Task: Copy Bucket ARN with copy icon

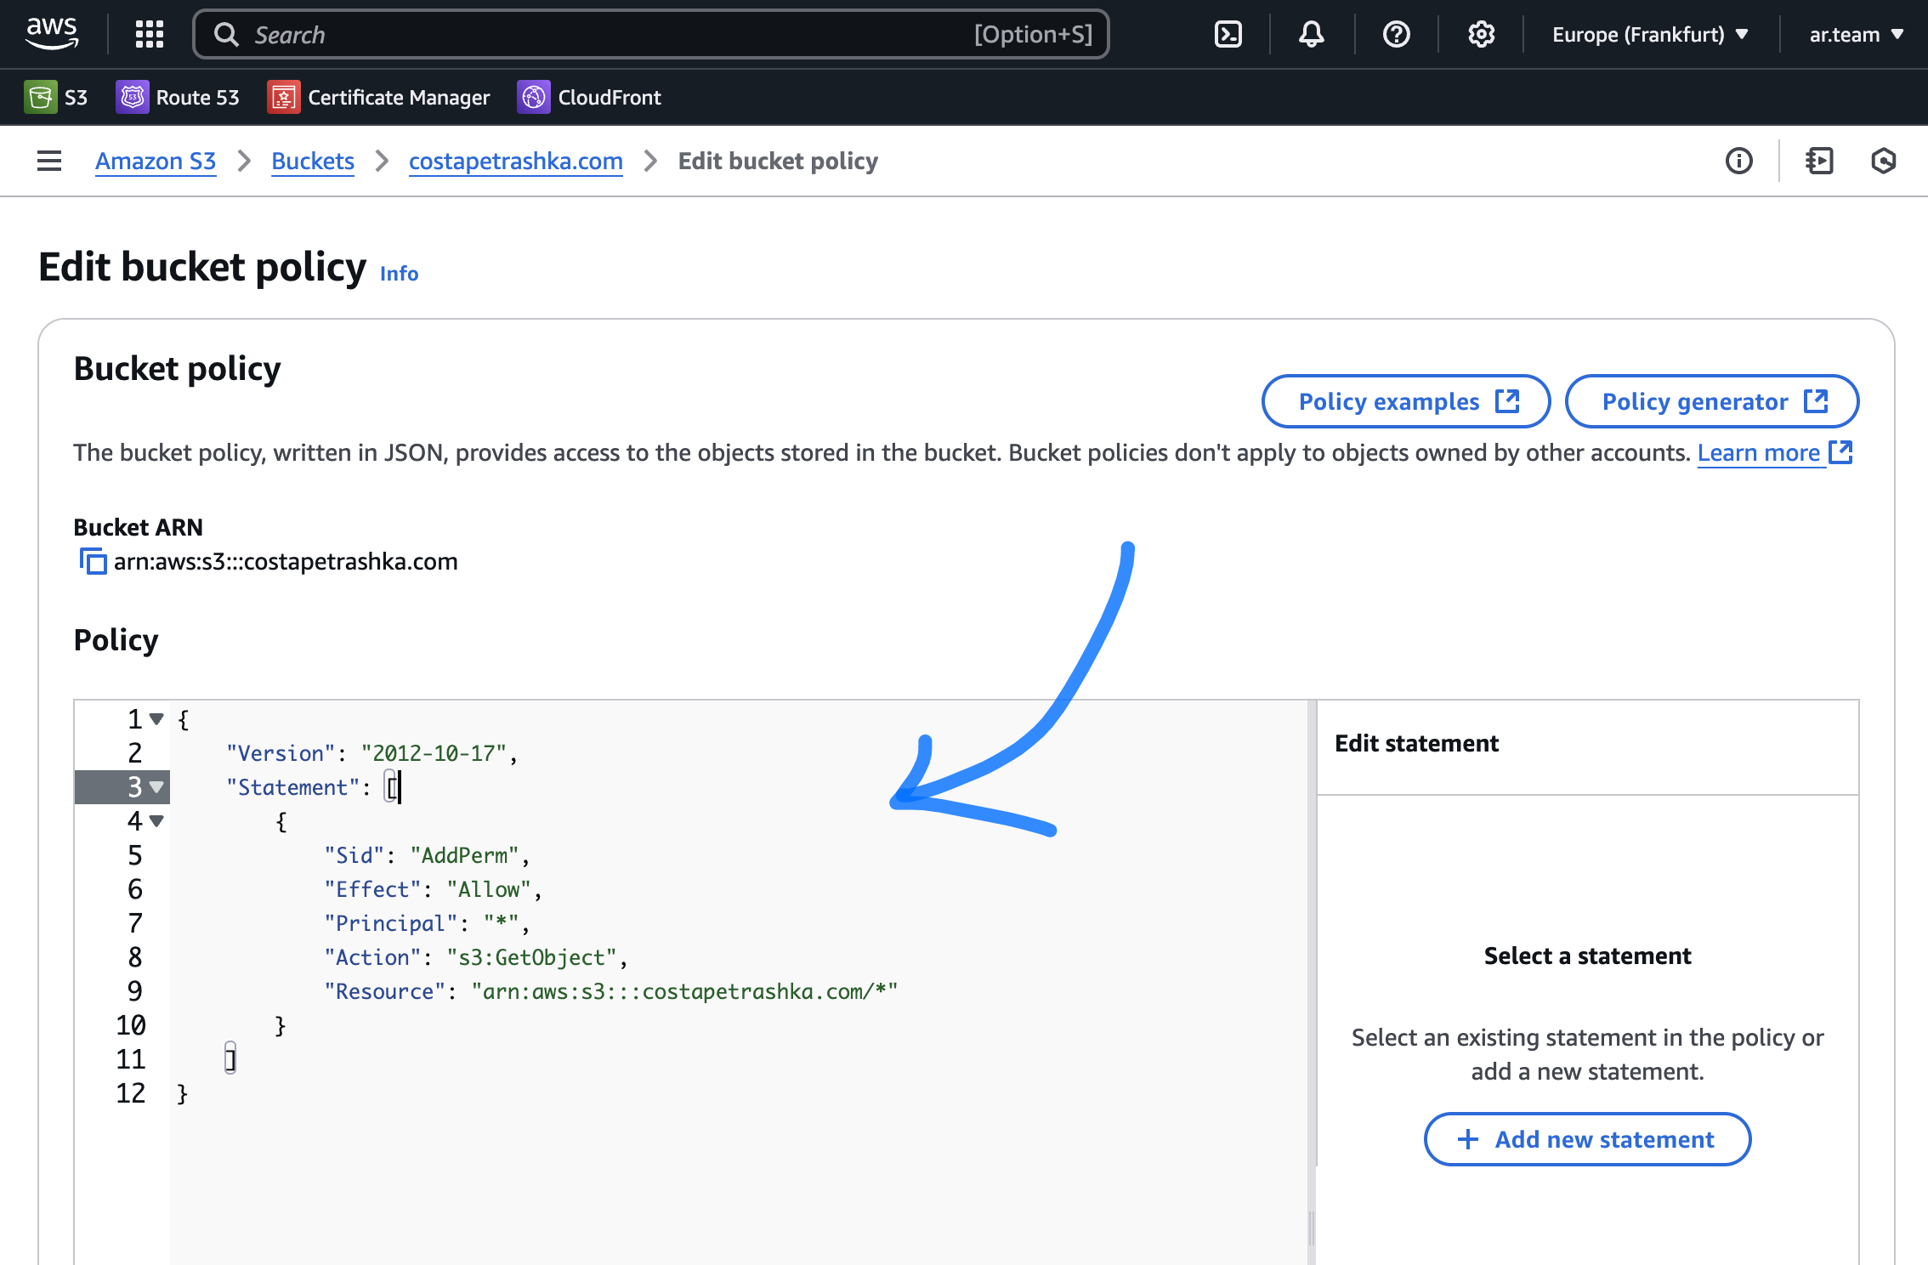Action: coord(93,561)
